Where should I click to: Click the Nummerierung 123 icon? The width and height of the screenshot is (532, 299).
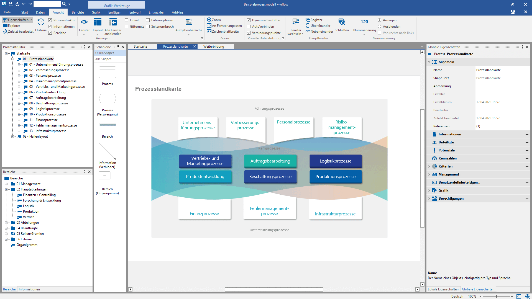364,22
